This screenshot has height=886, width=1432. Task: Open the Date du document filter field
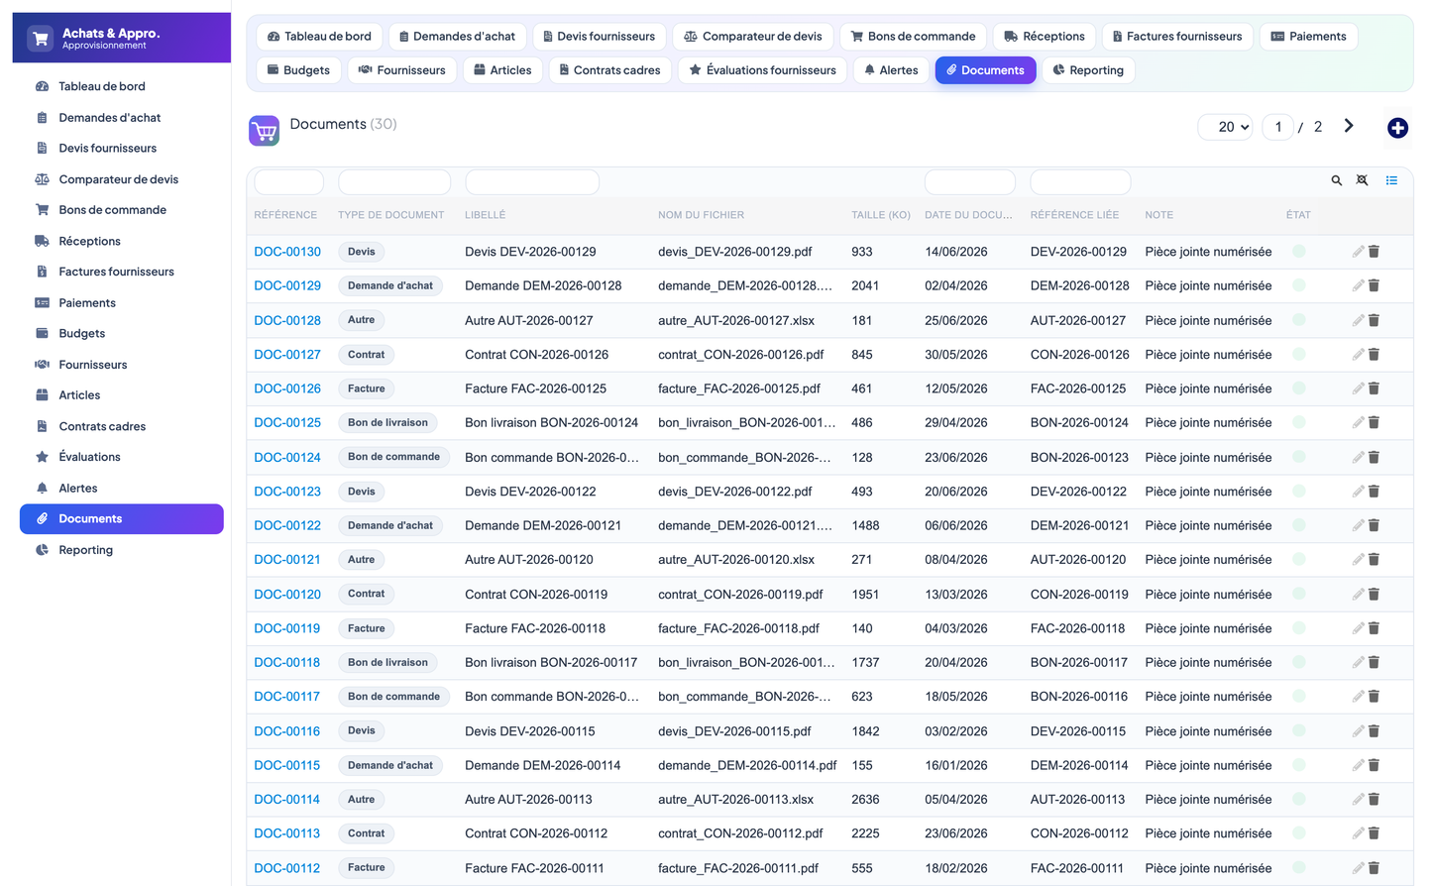[x=970, y=182]
